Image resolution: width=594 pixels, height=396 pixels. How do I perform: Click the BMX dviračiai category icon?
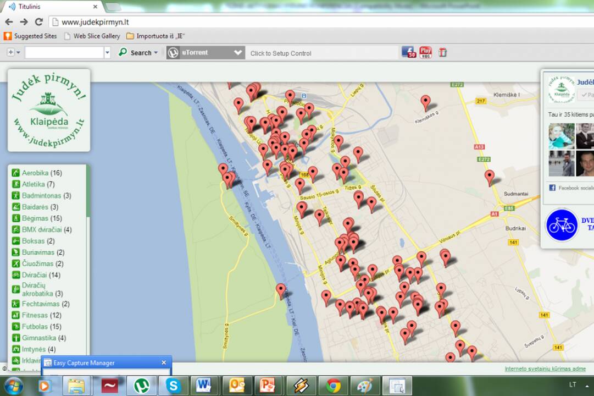[15, 229]
